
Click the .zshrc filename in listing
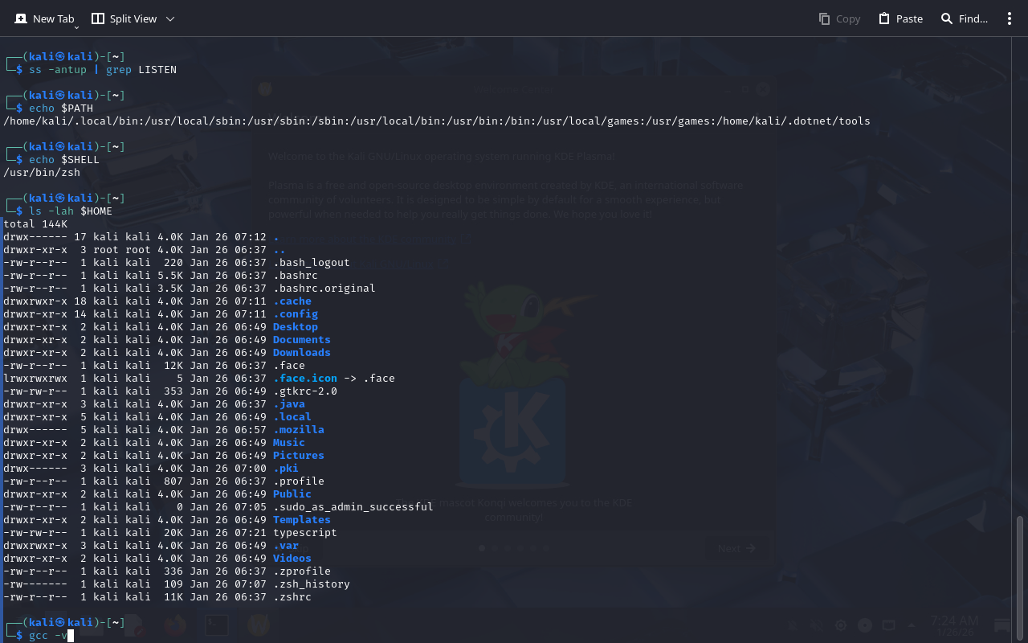tap(292, 597)
